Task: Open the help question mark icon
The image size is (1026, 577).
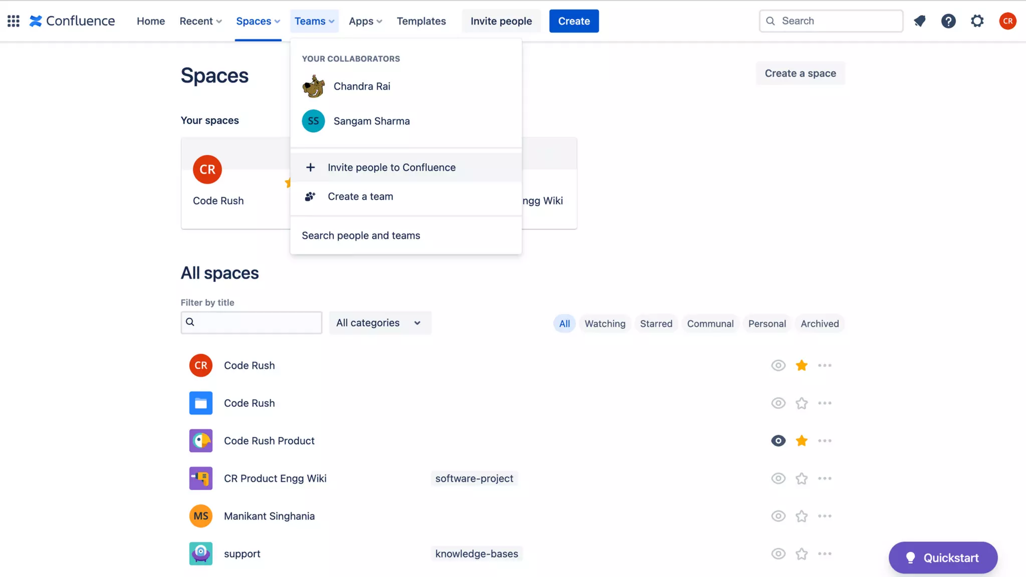Action: tap(948, 21)
